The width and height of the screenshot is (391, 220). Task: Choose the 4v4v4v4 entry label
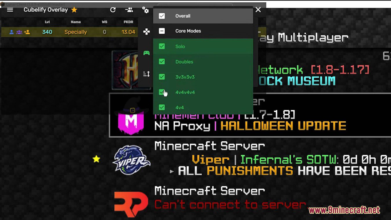[x=185, y=92]
